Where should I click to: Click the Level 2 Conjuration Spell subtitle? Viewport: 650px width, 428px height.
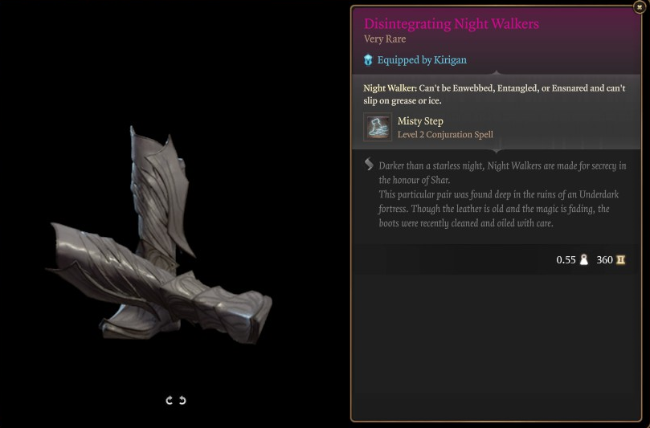click(x=445, y=135)
